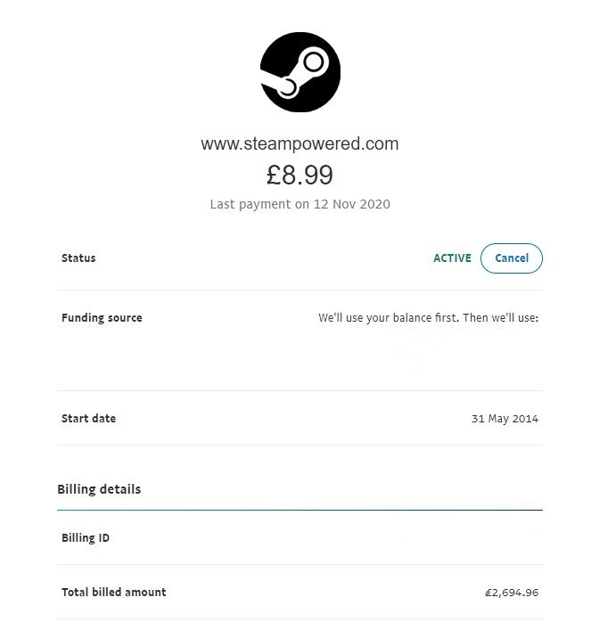Click the divider line under Billing details
This screenshot has height=630, width=591.
point(300,510)
